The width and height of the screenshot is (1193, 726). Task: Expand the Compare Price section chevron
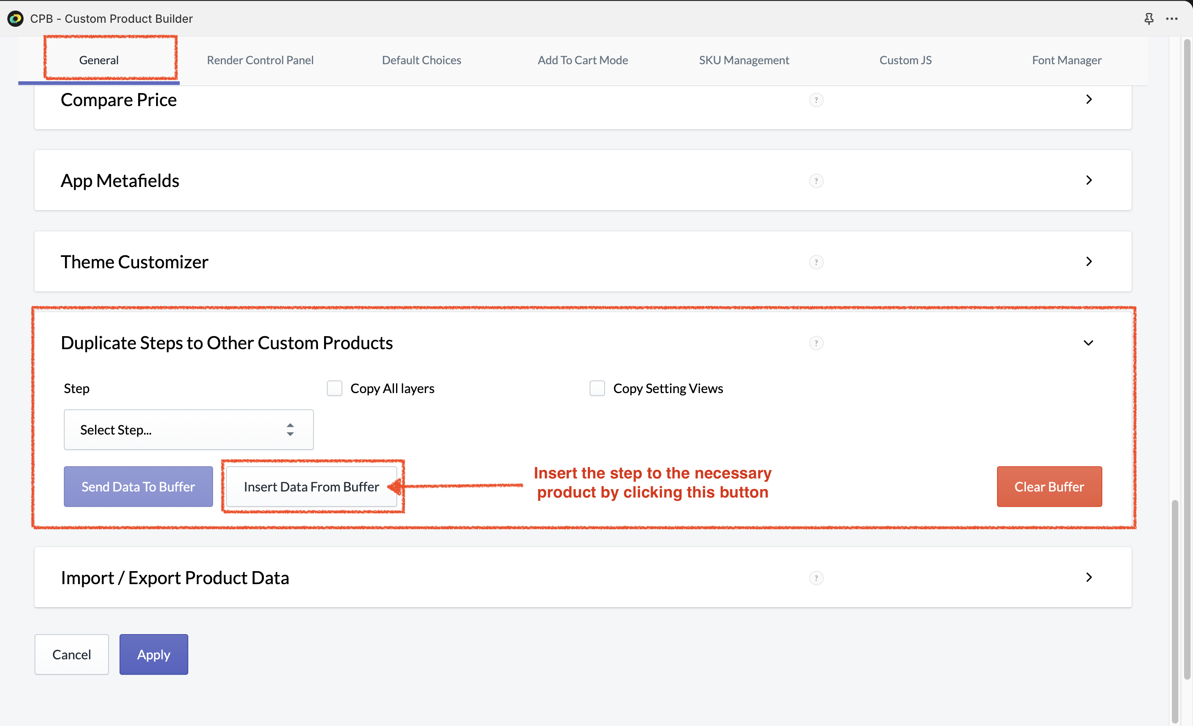1089,100
